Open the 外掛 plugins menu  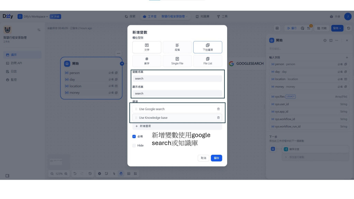point(335,17)
